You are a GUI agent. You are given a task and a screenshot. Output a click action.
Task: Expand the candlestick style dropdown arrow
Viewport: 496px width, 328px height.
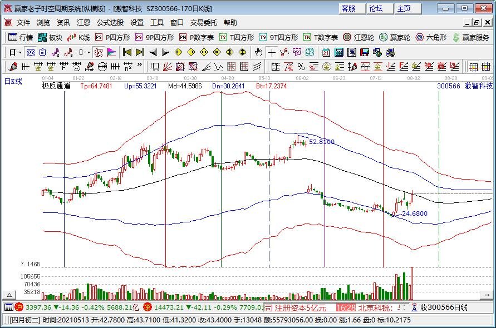[x=89, y=52]
